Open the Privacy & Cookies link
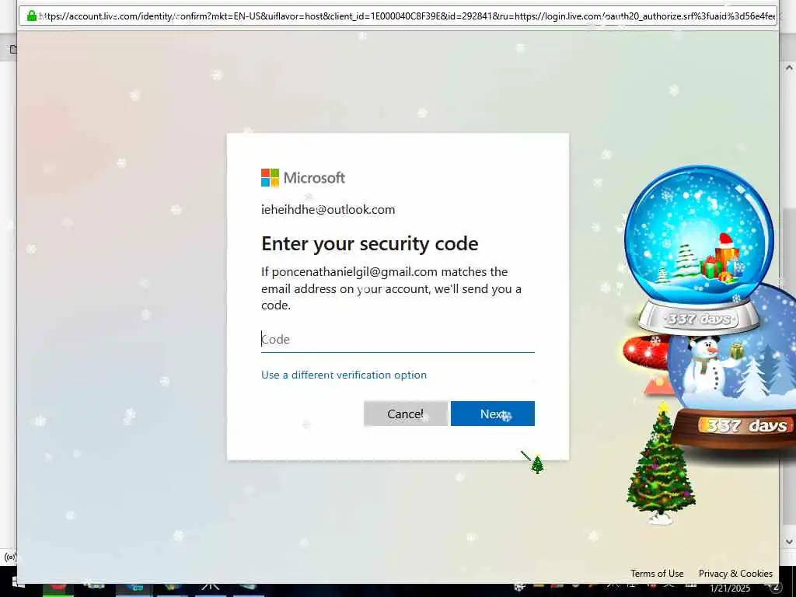 point(735,573)
